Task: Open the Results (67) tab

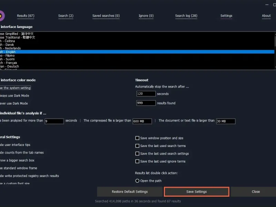Action: click(x=26, y=16)
